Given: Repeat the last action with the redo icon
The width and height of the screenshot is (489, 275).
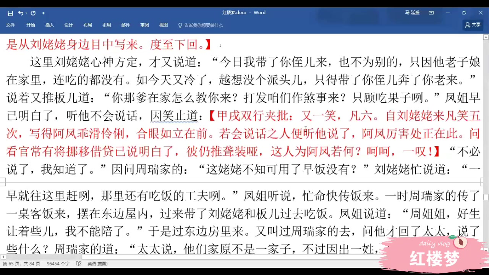Looking at the screenshot, I should tap(33, 13).
